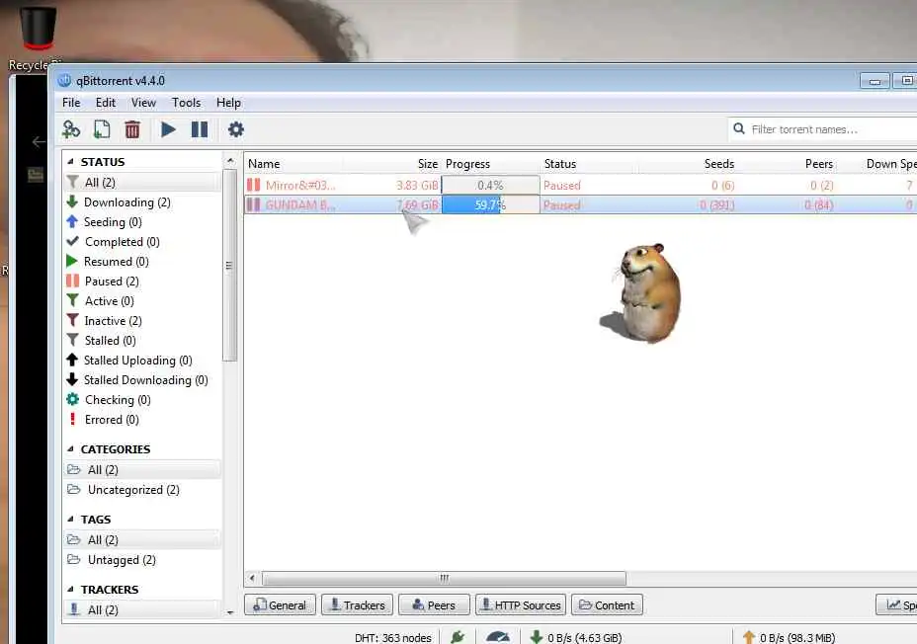917x644 pixels.
Task: Click the Recycle Bin desktop icon
Action: point(38,37)
